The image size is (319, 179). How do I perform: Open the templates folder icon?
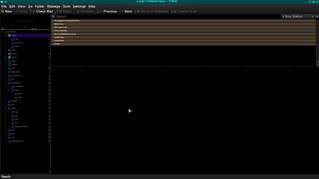click(9, 65)
